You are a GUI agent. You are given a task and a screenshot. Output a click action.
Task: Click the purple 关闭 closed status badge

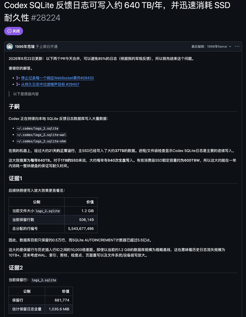[14, 31]
